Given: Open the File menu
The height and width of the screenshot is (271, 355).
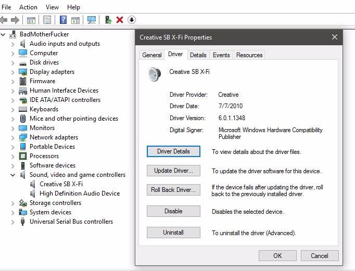Looking at the screenshot, I should tap(6, 7).
